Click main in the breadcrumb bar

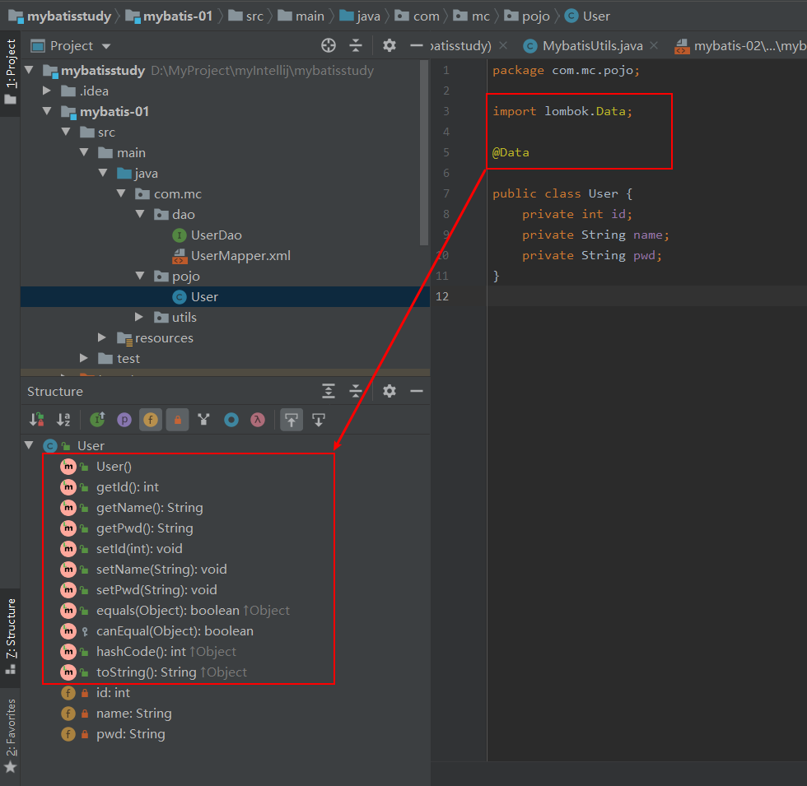tap(301, 16)
